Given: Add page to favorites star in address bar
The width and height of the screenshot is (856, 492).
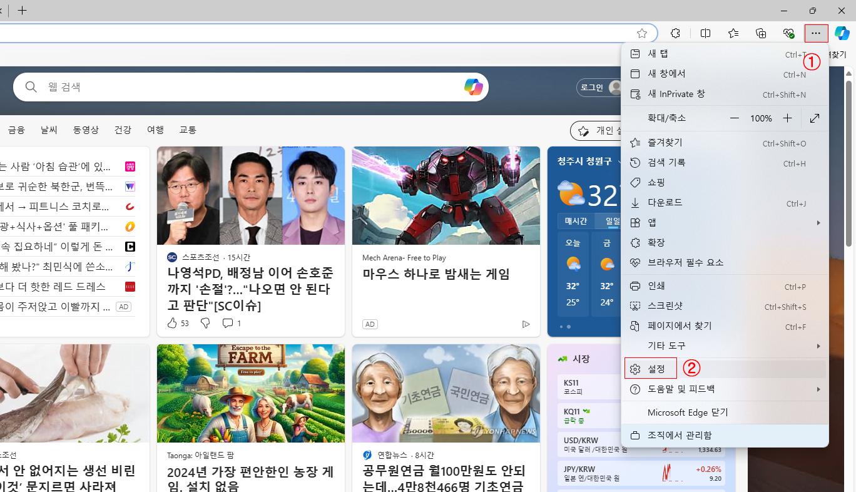Looking at the screenshot, I should [642, 33].
